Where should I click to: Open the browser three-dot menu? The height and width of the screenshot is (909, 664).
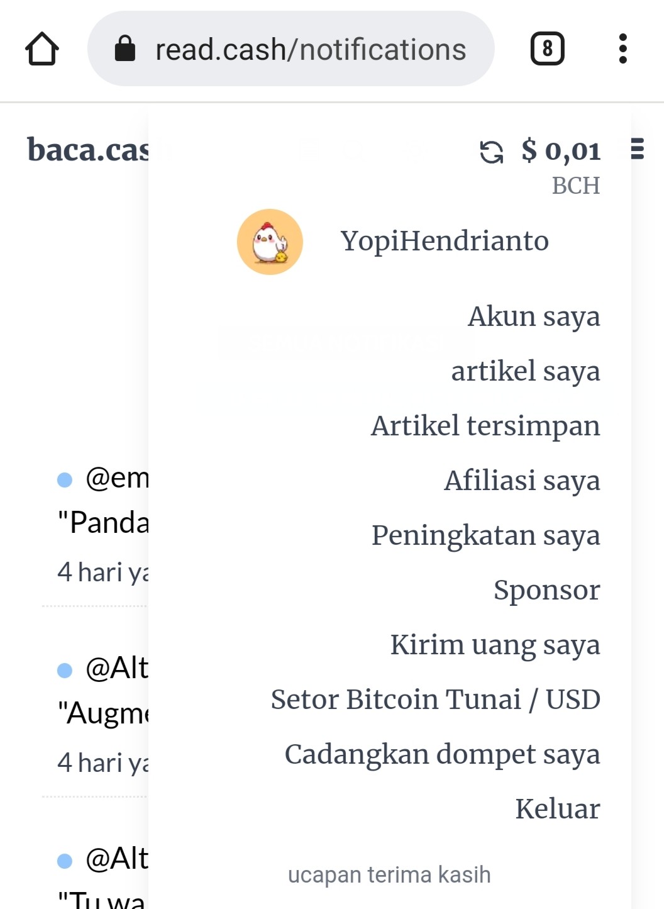tap(622, 49)
